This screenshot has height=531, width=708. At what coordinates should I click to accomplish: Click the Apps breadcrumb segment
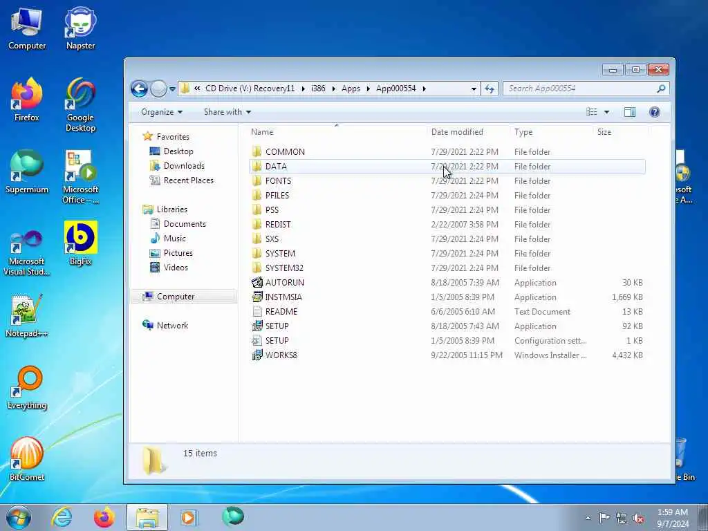click(x=351, y=88)
